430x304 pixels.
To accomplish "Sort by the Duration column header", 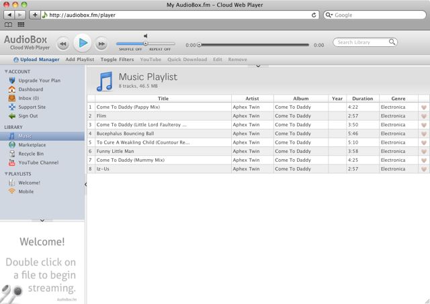I will tap(363, 99).
